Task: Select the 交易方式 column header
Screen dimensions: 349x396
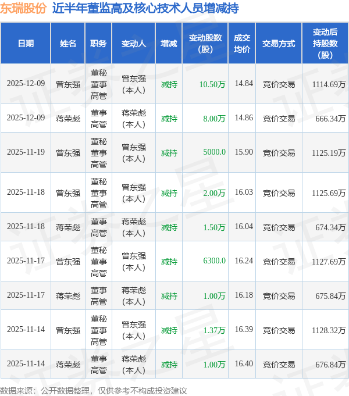Action: click(x=279, y=44)
